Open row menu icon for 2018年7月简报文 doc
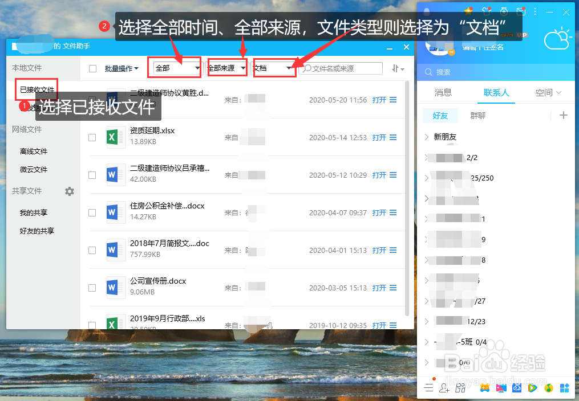579x401 pixels. click(393, 250)
